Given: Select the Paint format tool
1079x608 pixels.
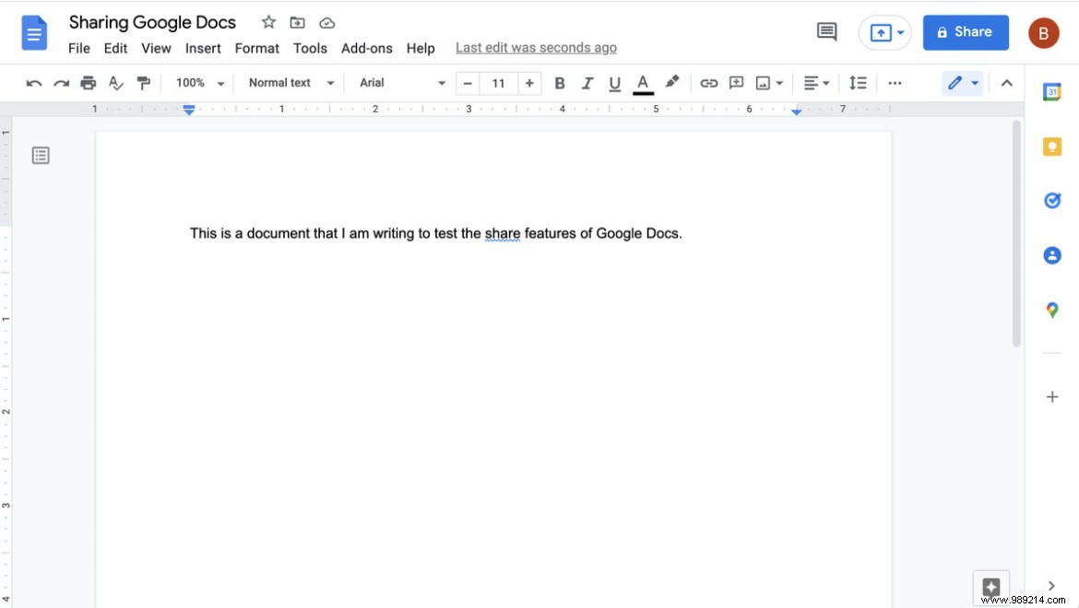Looking at the screenshot, I should point(144,82).
